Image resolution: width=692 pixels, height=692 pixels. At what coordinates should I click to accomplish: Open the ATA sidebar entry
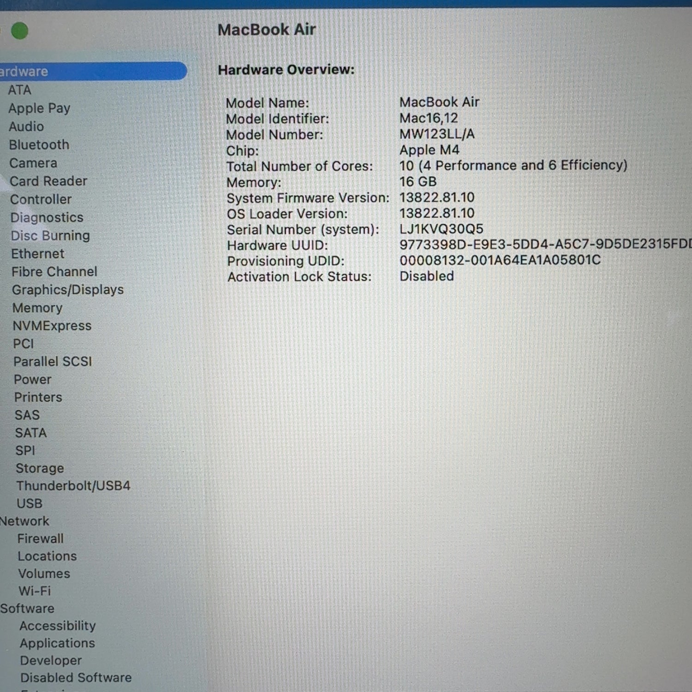[x=19, y=90]
